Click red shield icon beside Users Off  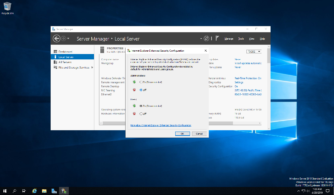click(x=134, y=114)
